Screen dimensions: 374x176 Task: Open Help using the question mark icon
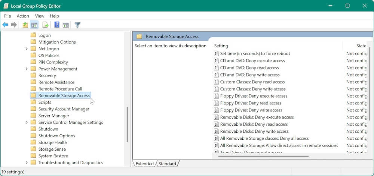(57, 25)
